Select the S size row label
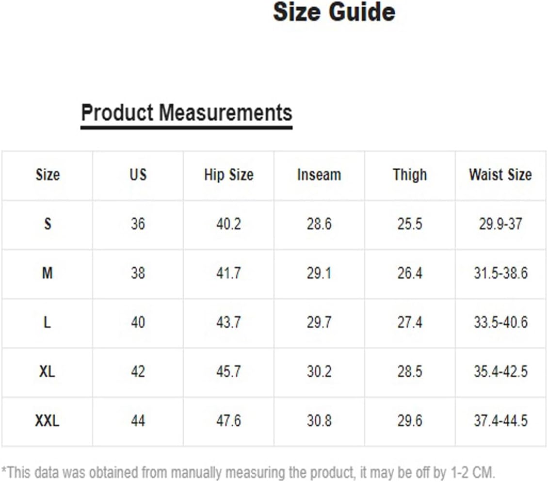The image size is (548, 482). click(x=48, y=224)
